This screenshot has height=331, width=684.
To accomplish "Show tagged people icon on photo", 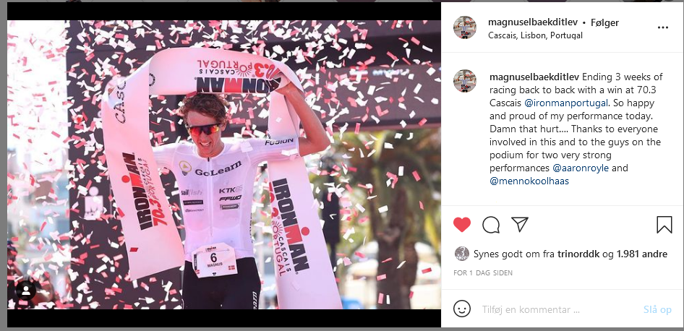I will (26, 291).
